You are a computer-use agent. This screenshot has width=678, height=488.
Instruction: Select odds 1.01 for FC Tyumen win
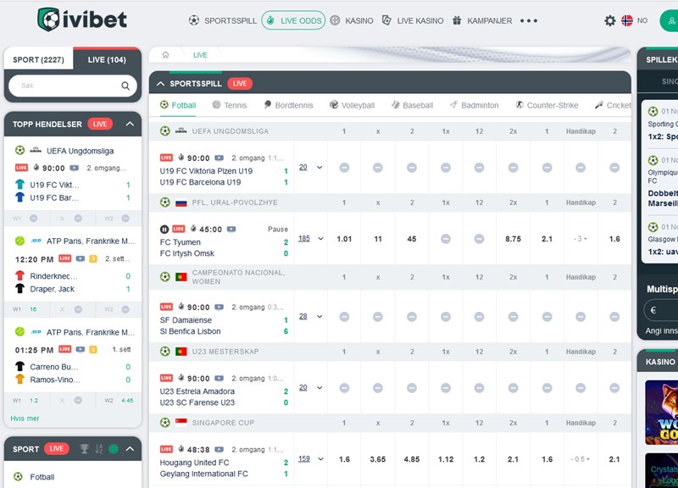344,239
